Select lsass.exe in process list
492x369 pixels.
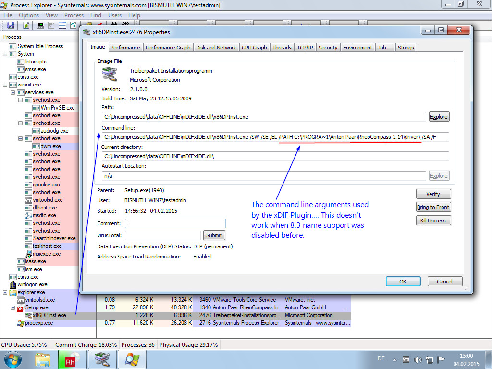click(x=35, y=262)
